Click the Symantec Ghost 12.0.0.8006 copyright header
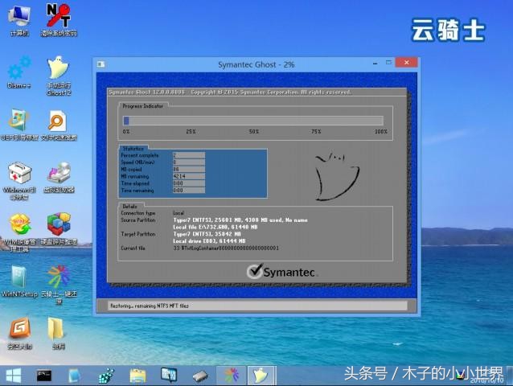513x386 pixels. [229, 92]
